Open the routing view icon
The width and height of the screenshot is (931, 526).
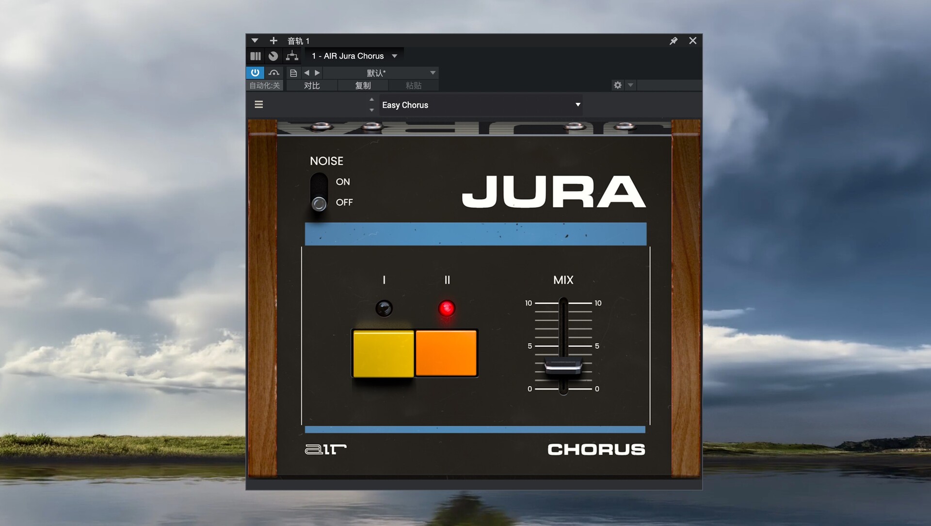(x=291, y=56)
